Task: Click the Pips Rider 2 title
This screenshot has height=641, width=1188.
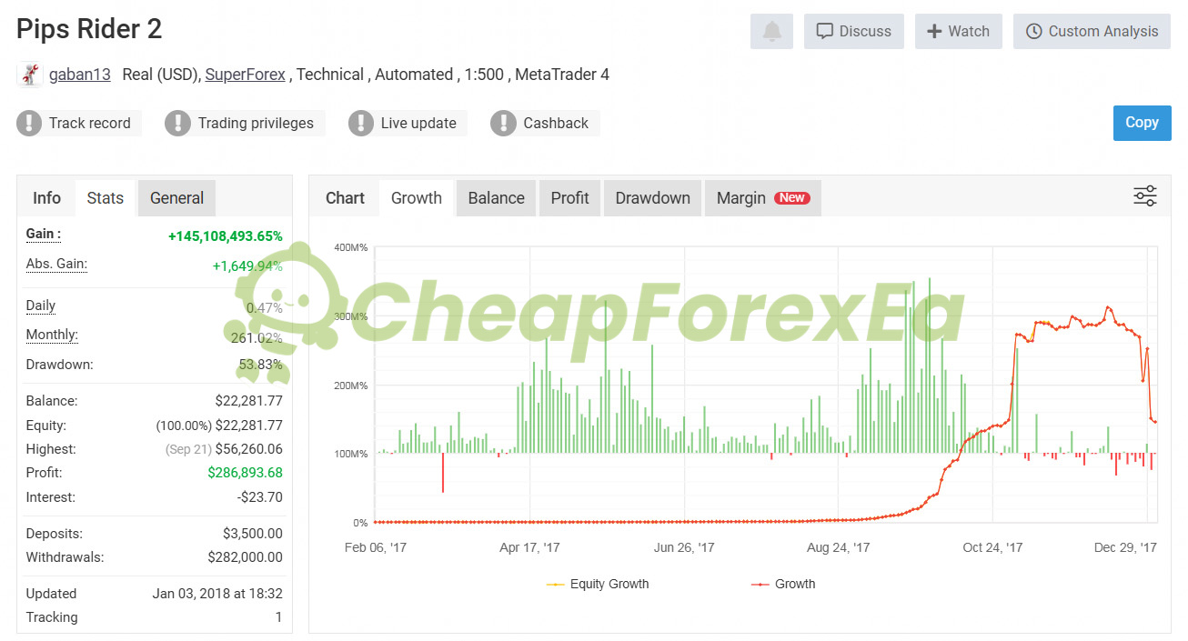Action: [89, 29]
